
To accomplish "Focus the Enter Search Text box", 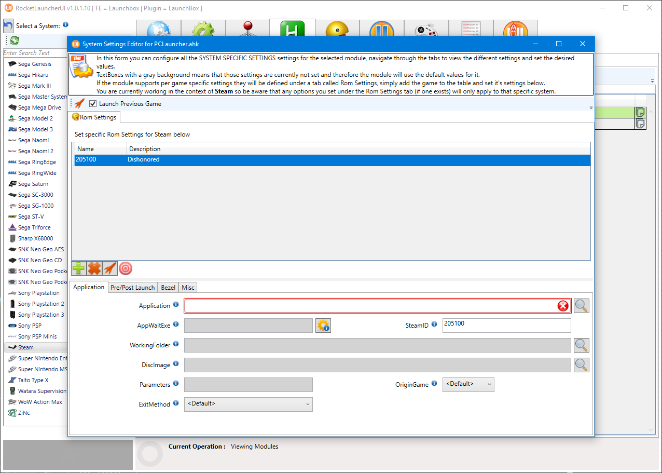I will coord(35,53).
